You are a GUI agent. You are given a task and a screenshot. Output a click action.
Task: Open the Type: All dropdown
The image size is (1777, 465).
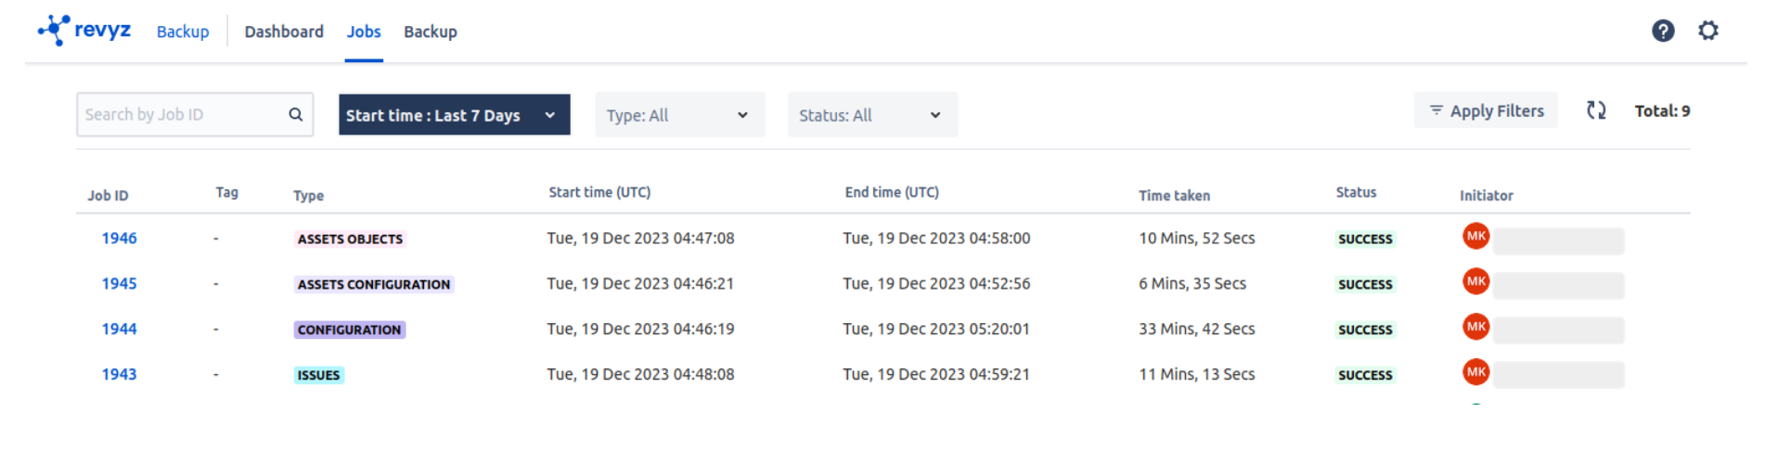679,115
